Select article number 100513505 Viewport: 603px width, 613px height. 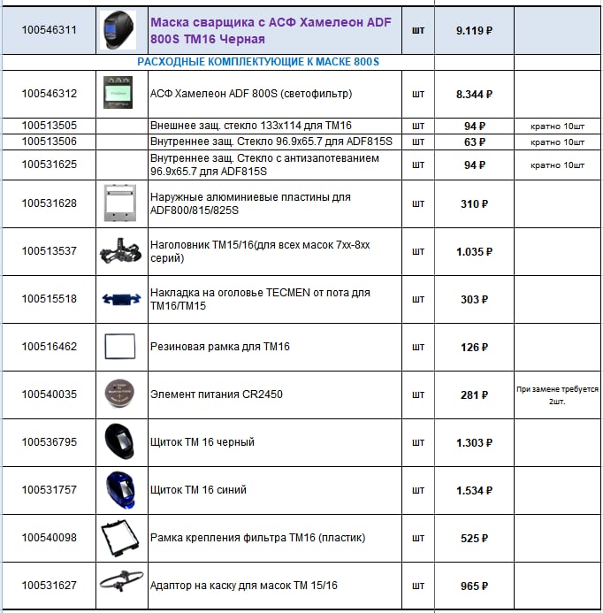50,126
